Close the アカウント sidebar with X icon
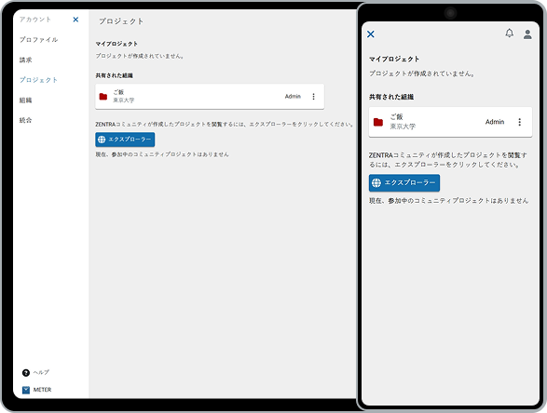This screenshot has height=413, width=547. 75,20
